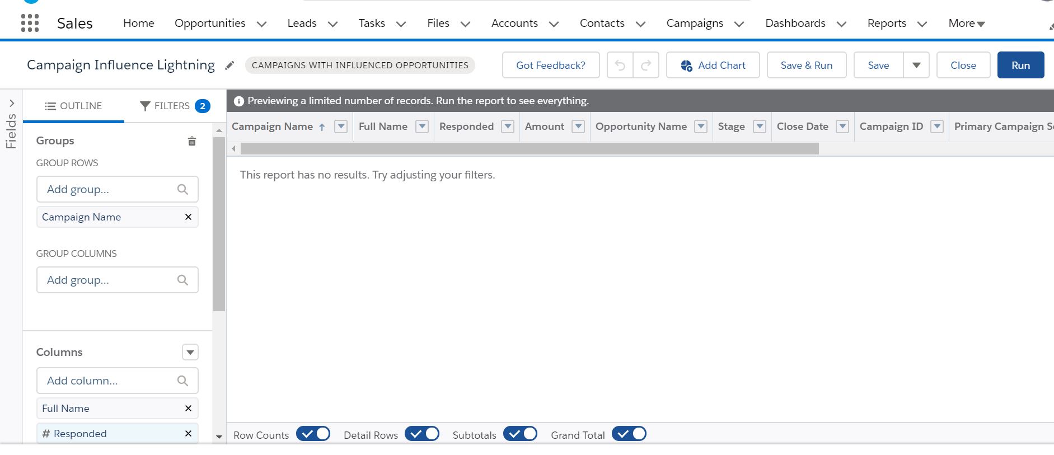Open Stage column dropdown

pyautogui.click(x=760, y=126)
